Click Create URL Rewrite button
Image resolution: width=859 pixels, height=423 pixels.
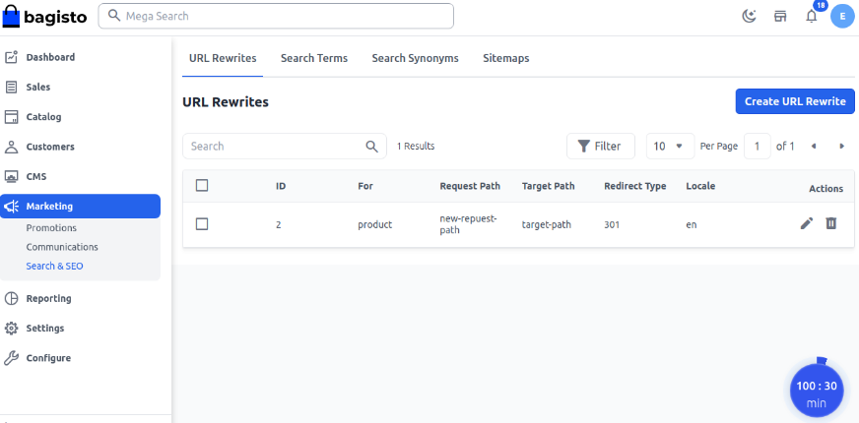[795, 101]
